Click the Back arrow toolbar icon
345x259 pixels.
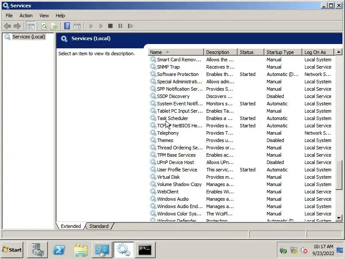click(7, 26)
